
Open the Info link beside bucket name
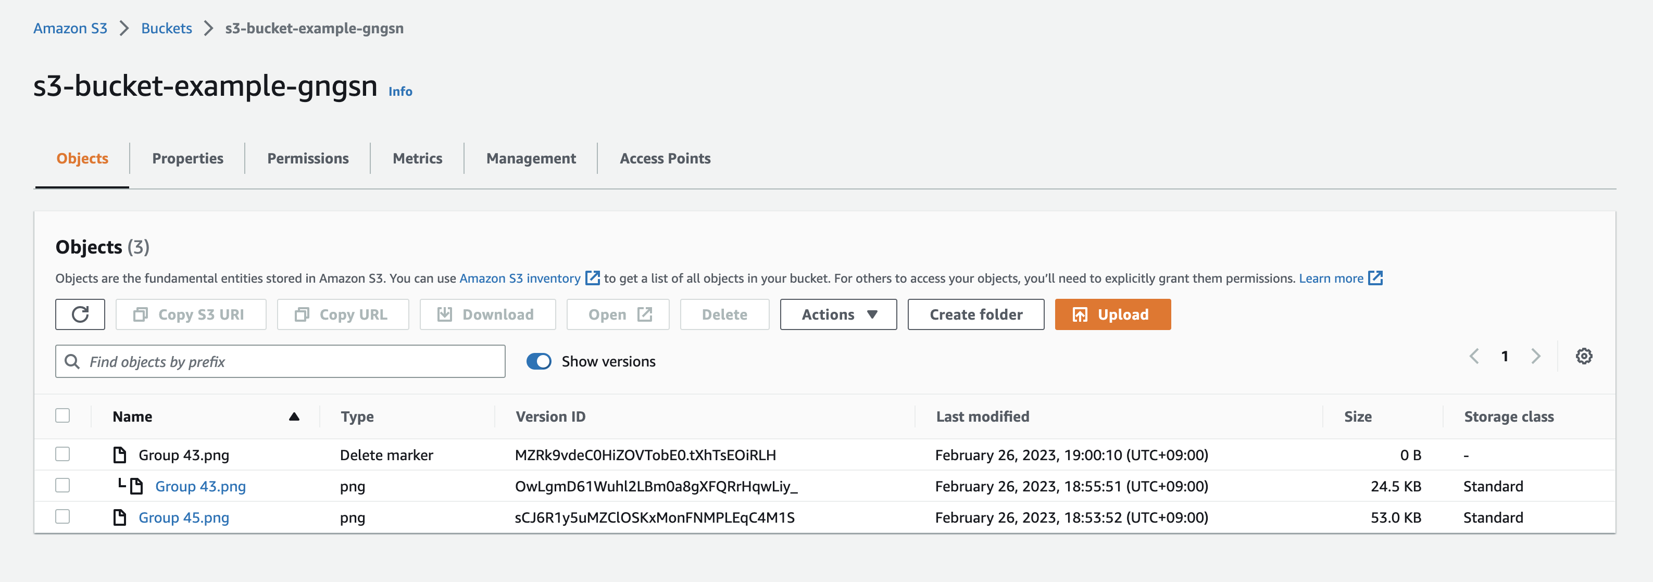coord(400,91)
